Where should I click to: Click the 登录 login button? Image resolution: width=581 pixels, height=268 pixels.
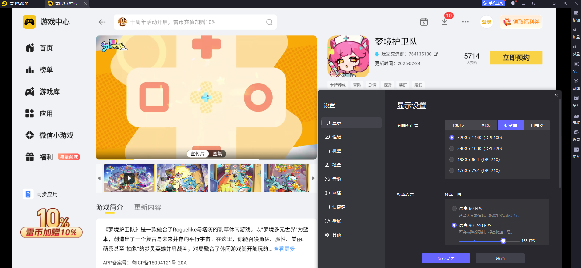tap(487, 22)
